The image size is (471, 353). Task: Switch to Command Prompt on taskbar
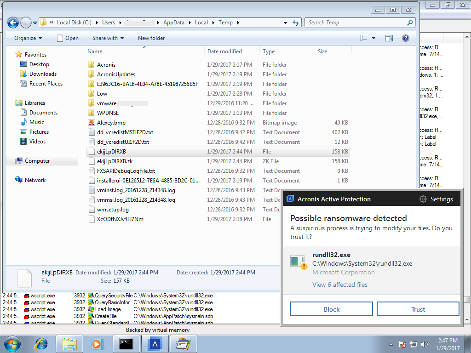126,344
